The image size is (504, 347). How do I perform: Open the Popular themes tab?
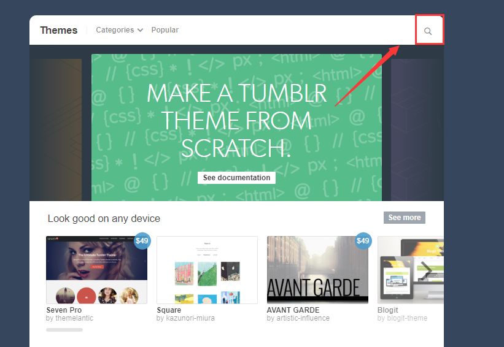pyautogui.click(x=165, y=30)
